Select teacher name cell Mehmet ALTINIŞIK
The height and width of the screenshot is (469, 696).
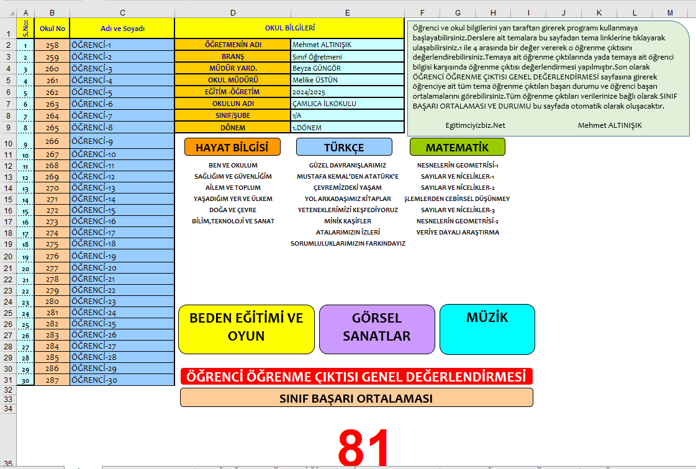tap(348, 45)
